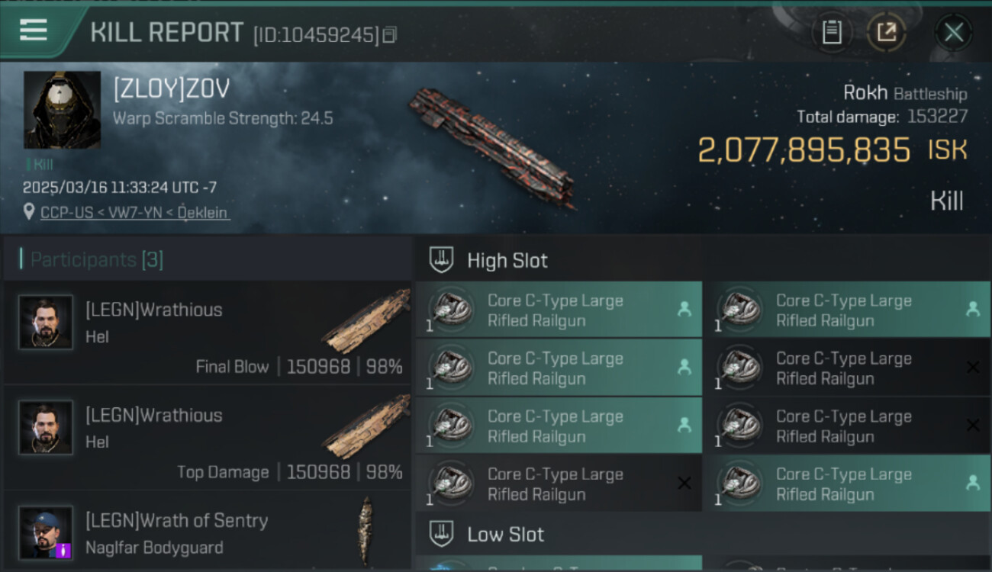
Task: Close the kill report window
Action: click(953, 32)
